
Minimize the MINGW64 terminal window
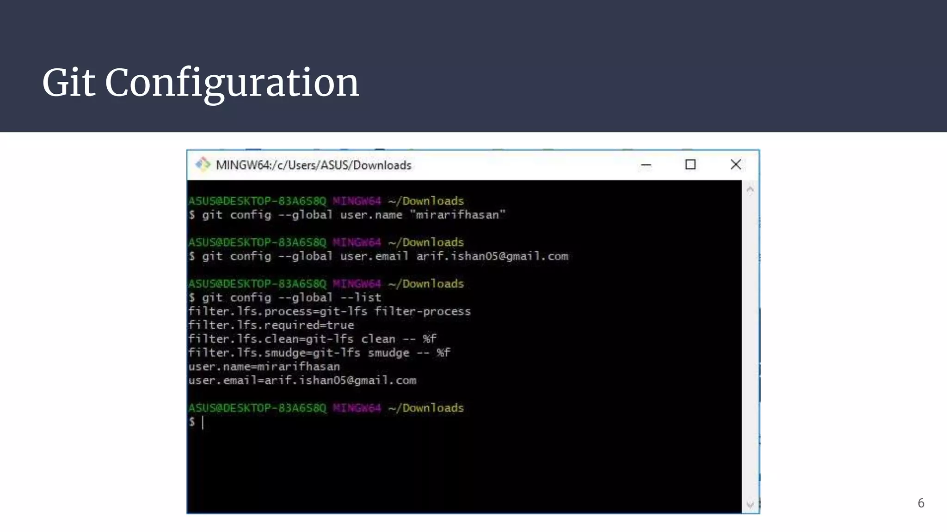click(646, 165)
